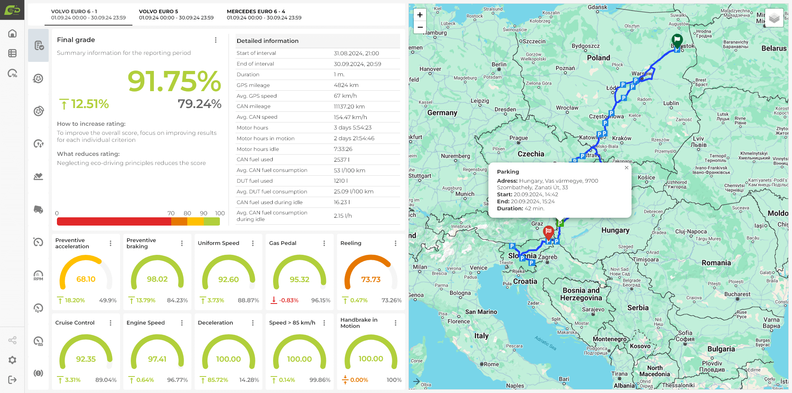Click the 91.75% final grade value

click(174, 81)
